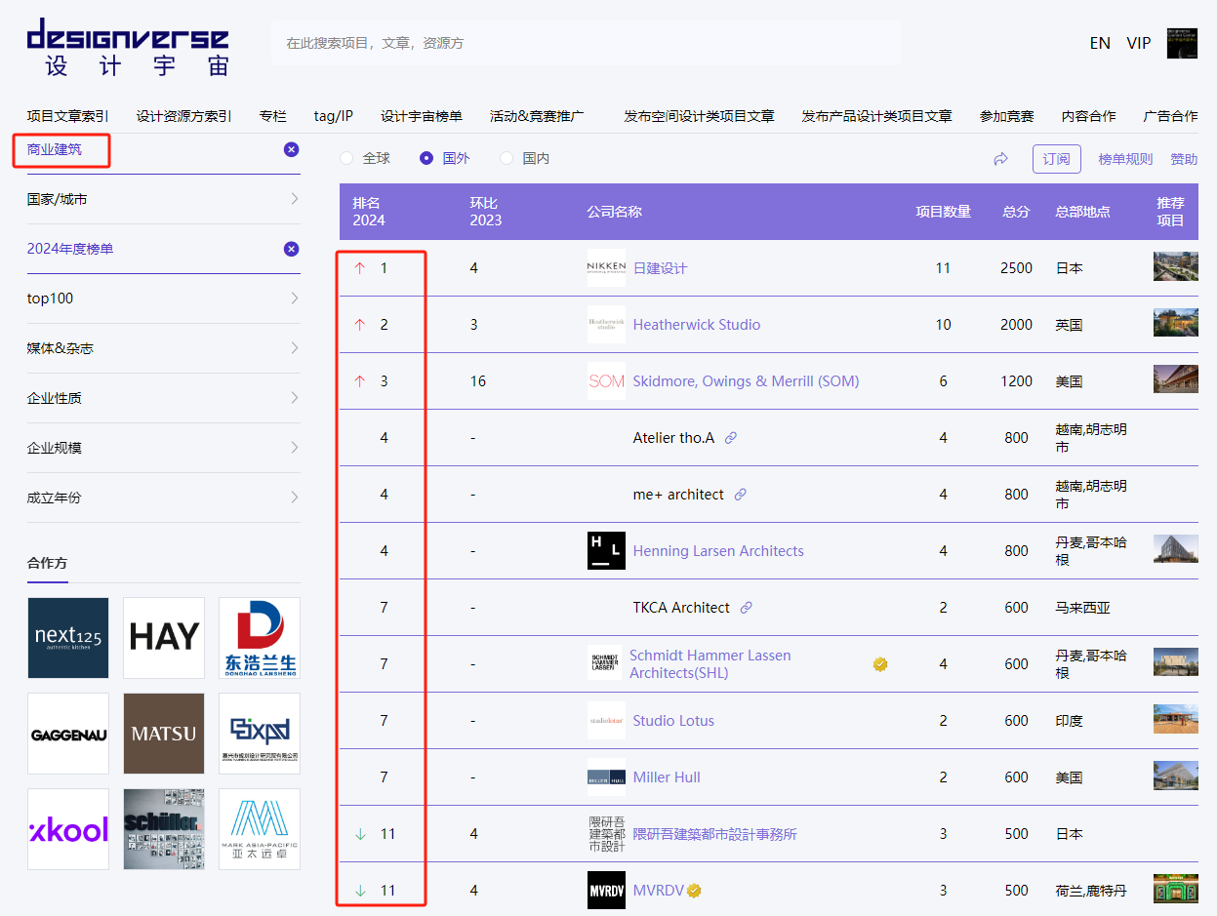
Task: Expand the top100 filter
Action: (164, 299)
